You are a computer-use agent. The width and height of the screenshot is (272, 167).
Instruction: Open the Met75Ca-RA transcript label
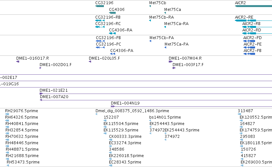(x=176, y=23)
